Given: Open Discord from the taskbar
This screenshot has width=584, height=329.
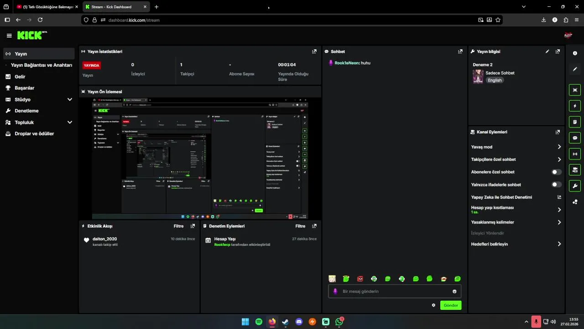Looking at the screenshot, I should coord(299,322).
